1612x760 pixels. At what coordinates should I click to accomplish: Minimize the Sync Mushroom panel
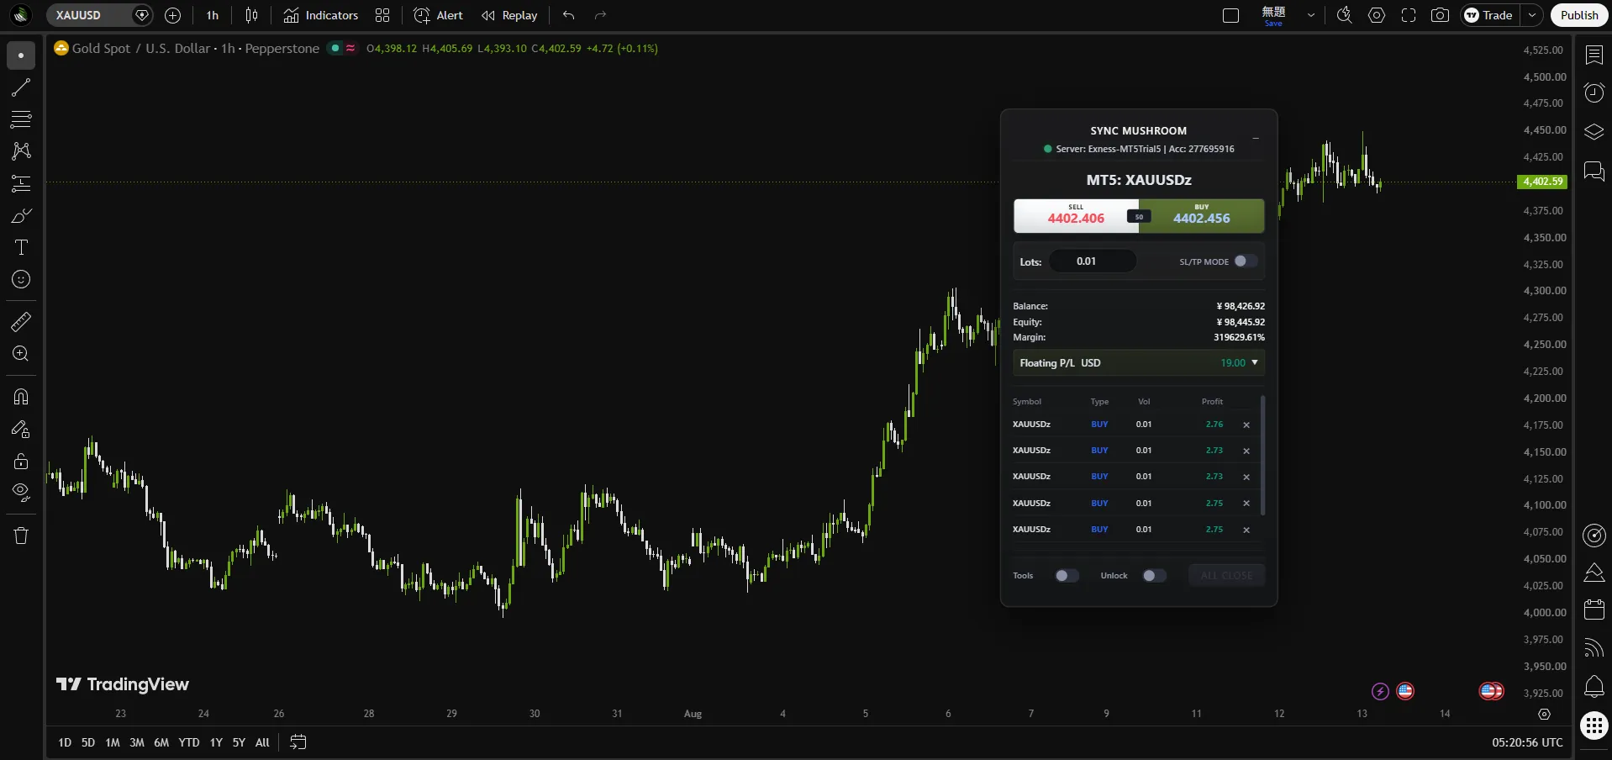click(x=1256, y=138)
